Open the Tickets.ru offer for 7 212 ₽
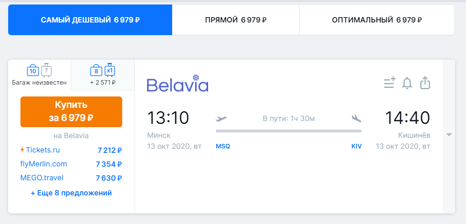This screenshot has height=224, width=466. tap(71, 150)
